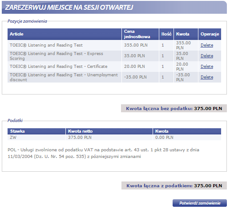
Task: Delete the Express Scoring item
Action: 207,56
